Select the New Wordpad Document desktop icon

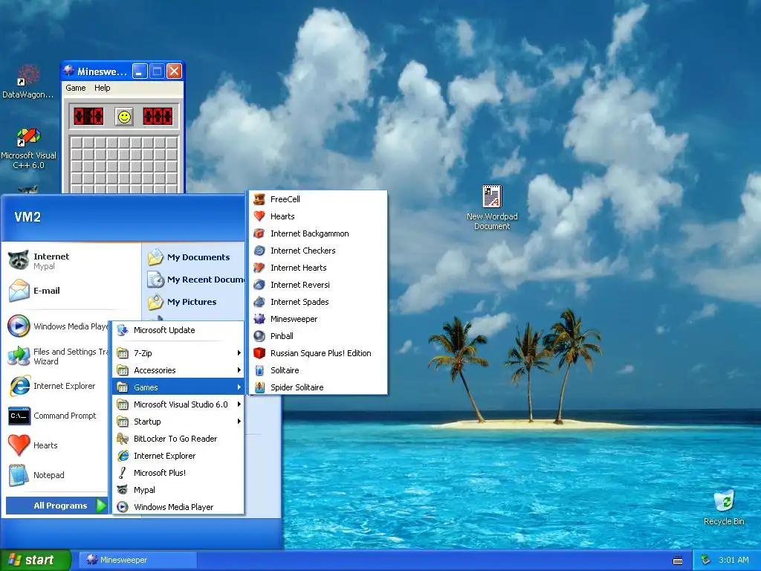pos(492,207)
